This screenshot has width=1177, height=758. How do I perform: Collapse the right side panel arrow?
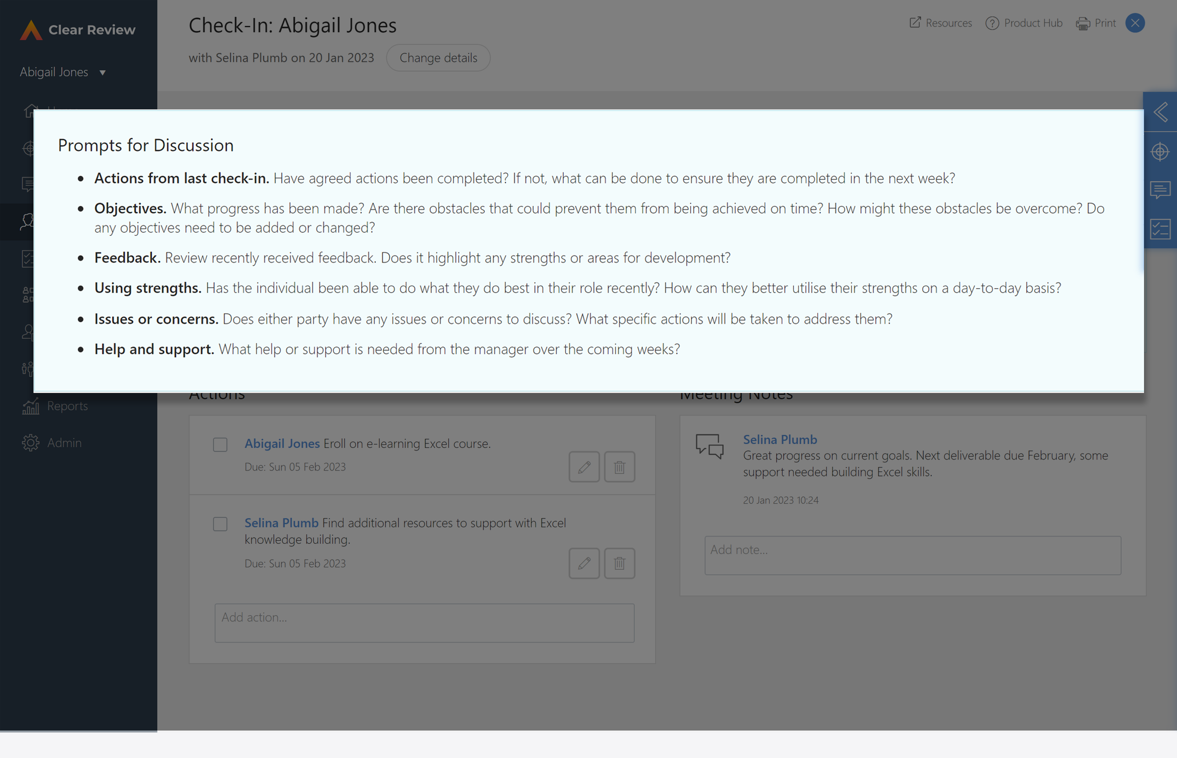click(x=1161, y=112)
